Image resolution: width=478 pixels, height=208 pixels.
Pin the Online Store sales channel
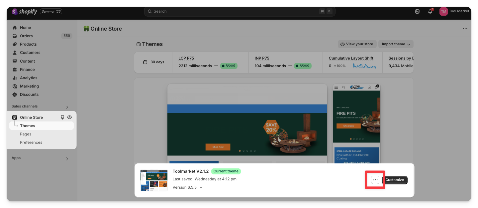click(x=62, y=117)
